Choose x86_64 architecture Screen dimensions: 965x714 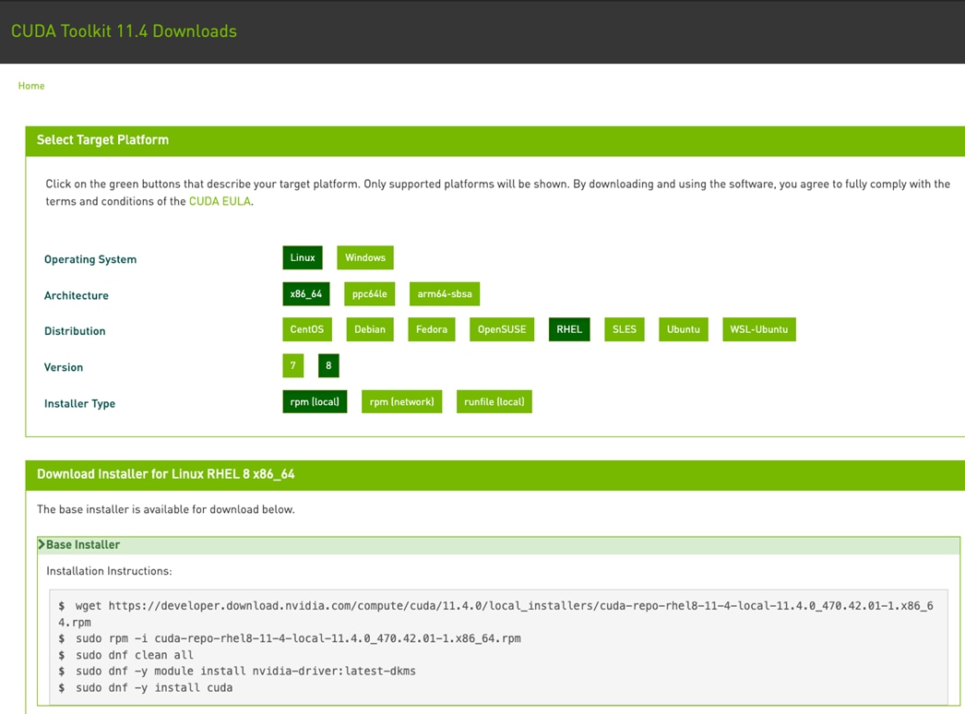(306, 293)
